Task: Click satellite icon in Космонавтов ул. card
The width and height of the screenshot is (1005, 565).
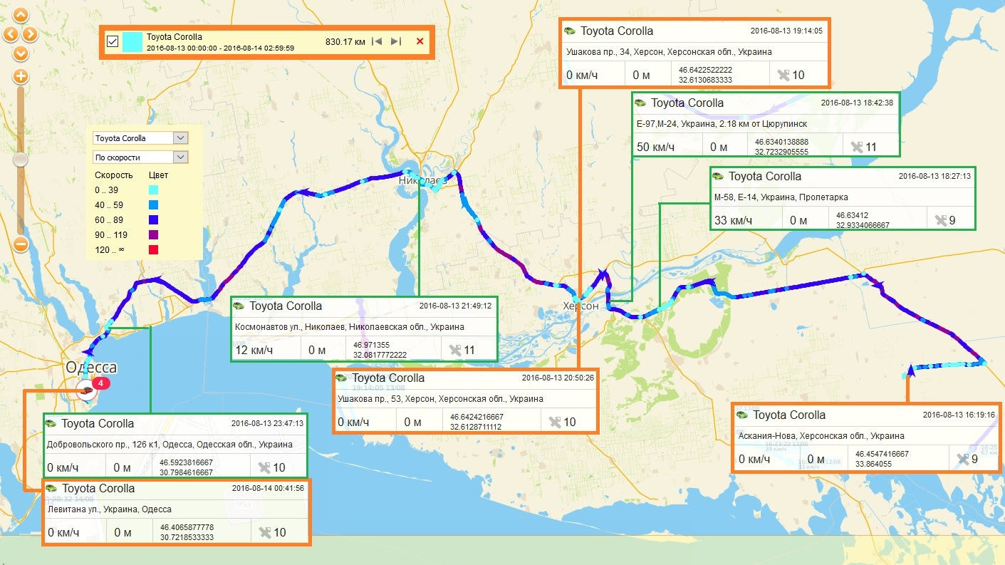Action: [455, 351]
